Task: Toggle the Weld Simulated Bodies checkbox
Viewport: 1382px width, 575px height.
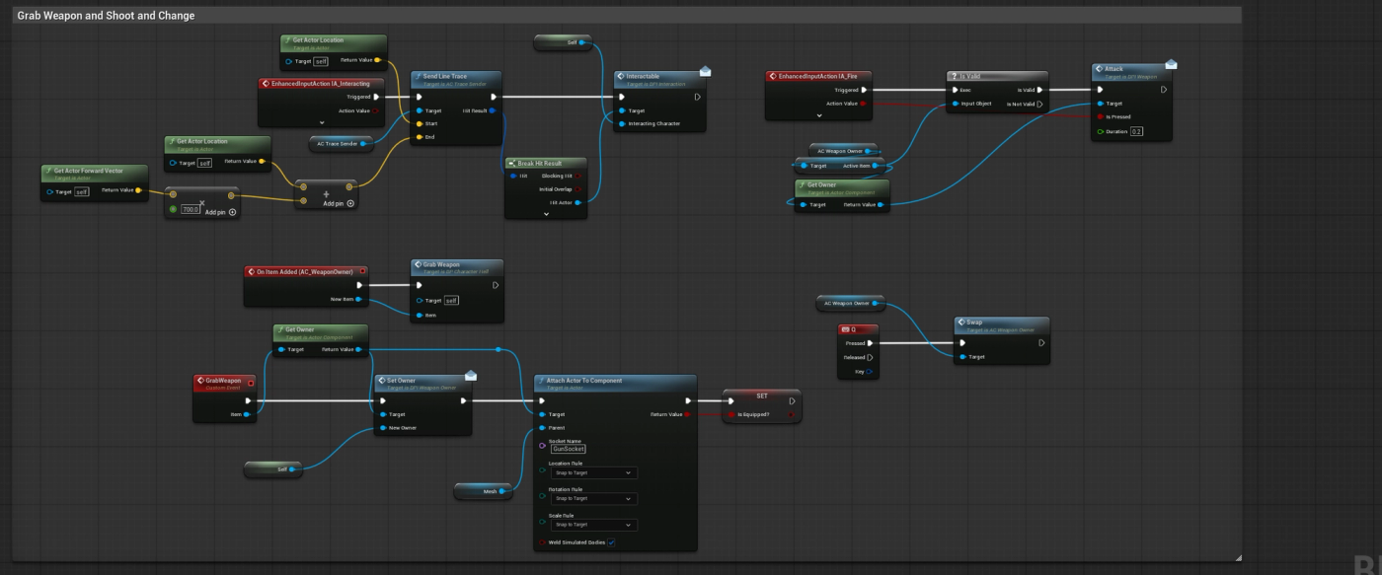Action: (611, 541)
